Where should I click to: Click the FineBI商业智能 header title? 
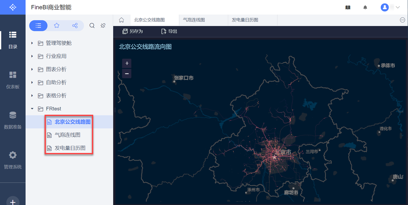pyautogui.click(x=51, y=7)
